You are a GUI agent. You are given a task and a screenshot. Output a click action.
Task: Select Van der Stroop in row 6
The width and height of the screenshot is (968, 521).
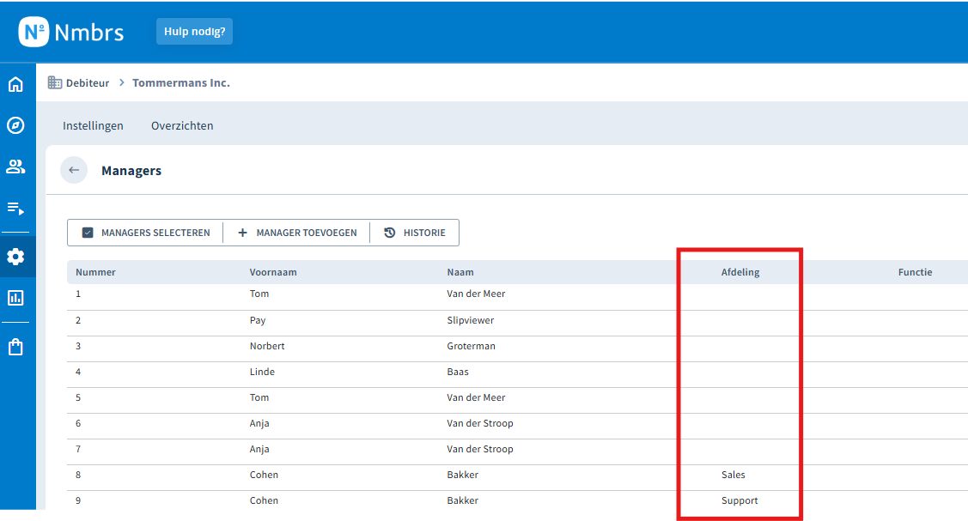[x=480, y=423]
